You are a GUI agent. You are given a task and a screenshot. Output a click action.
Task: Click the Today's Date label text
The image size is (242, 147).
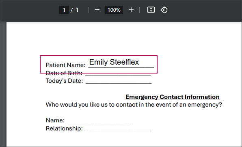tap(65, 81)
